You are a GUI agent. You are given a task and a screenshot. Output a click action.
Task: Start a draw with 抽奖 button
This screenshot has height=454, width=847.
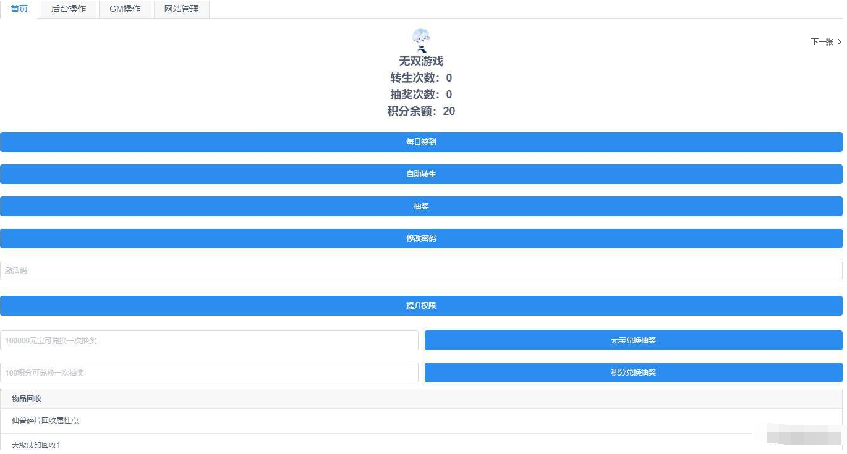pyautogui.click(x=421, y=206)
